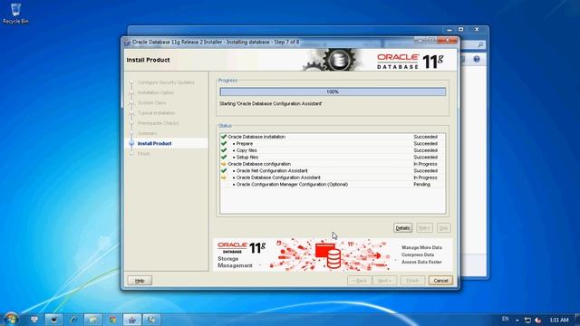Viewport: 580px width, 326px height.
Task: Click the 'Setup files' row text
Action: point(247,157)
